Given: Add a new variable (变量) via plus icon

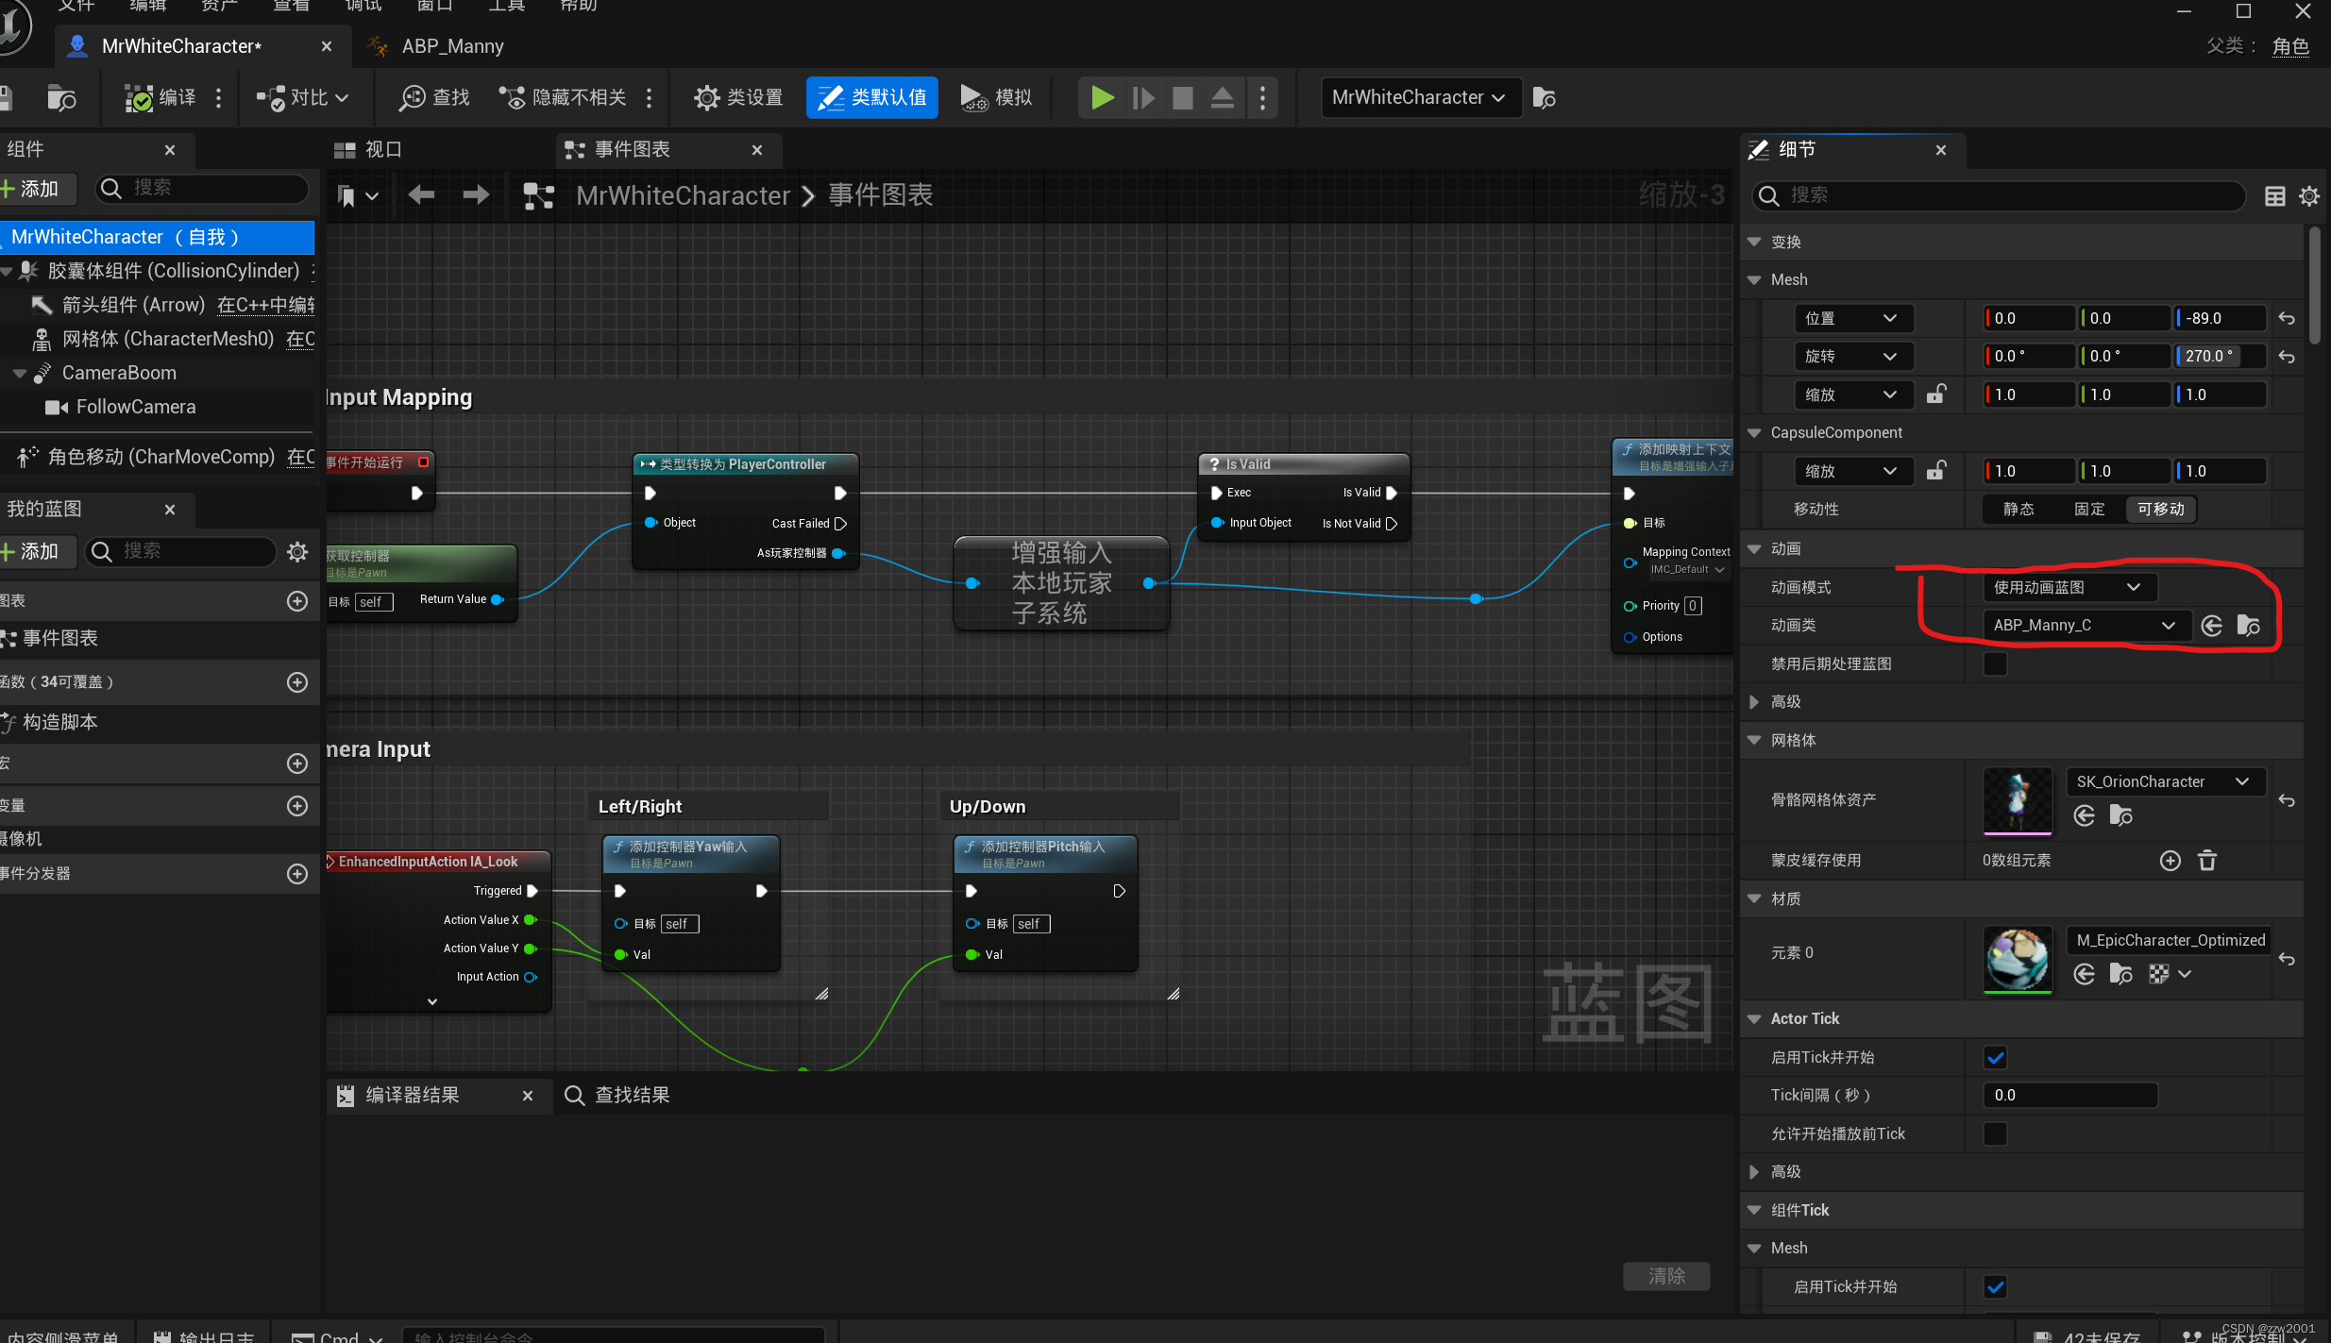Looking at the screenshot, I should [297, 806].
